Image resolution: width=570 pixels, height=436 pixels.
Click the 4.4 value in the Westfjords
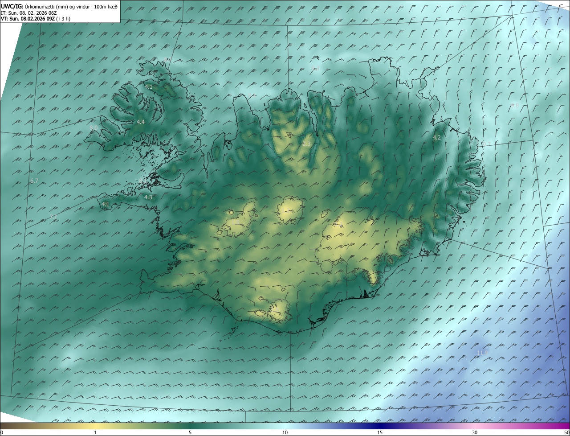click(141, 122)
